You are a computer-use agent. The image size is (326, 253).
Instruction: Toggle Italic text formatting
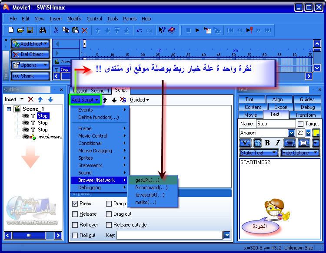click(x=278, y=143)
